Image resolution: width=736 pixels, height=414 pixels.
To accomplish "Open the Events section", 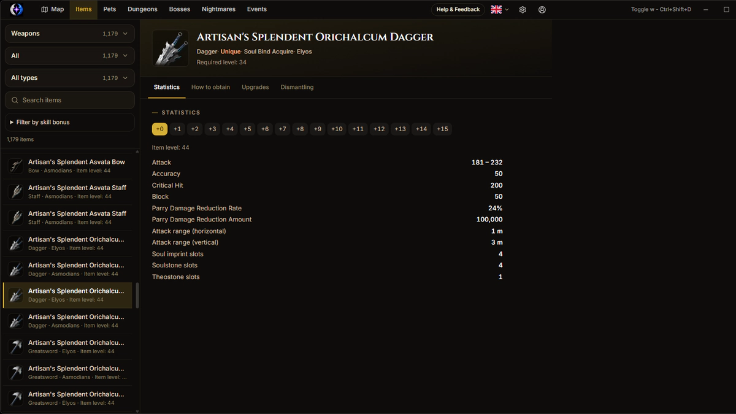I will tap(257, 9).
